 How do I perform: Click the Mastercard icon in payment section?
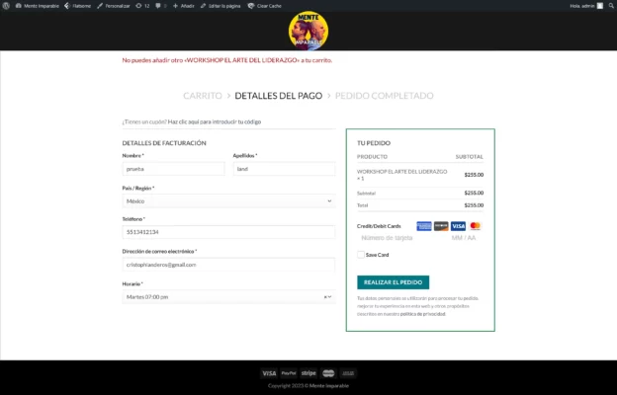click(x=475, y=226)
